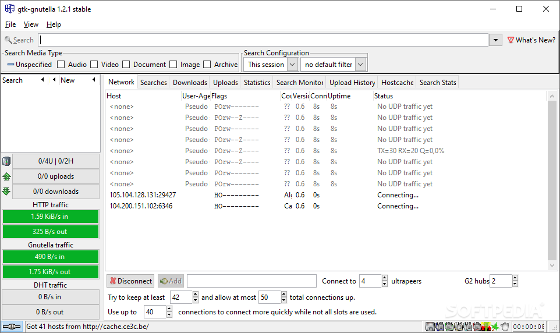
Task: Decrease the G2 hubs value
Action: (515, 284)
